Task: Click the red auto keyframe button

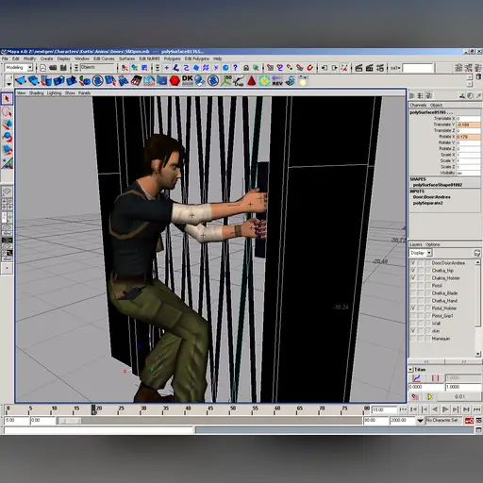Action: pyautogui.click(x=469, y=421)
